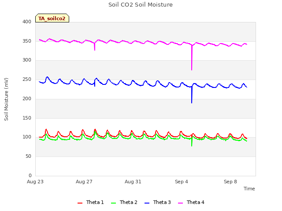Toggle the Theta 2 legend entry
This screenshot has height=211, width=282.
tap(124, 202)
